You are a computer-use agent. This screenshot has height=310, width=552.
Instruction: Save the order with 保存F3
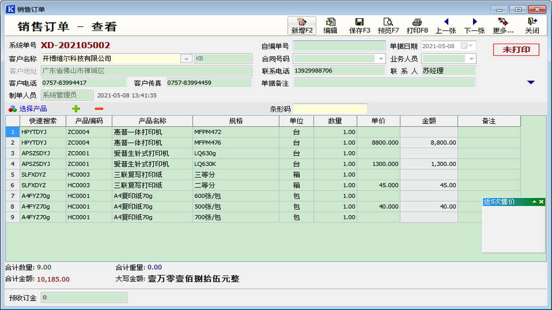359,25
